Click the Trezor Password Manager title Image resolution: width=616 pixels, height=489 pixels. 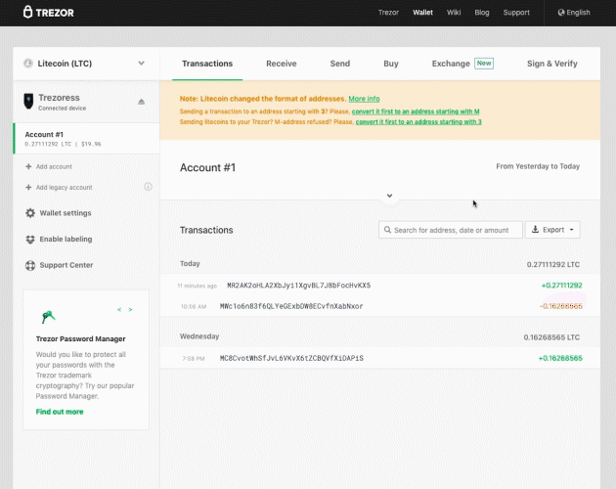pyautogui.click(x=80, y=338)
